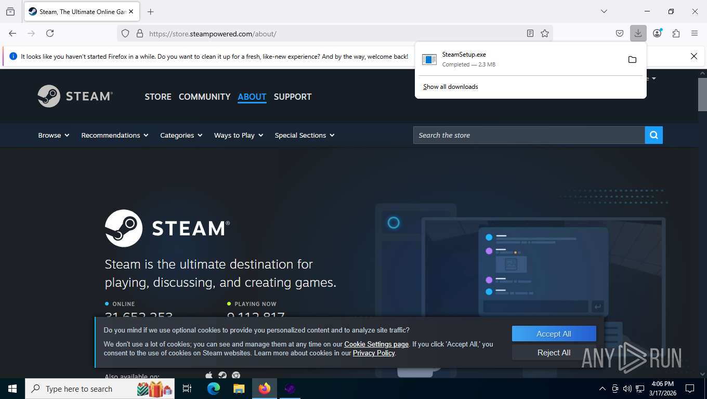Image resolution: width=707 pixels, height=399 pixels.
Task: Save page to Pocket icon
Action: point(620,33)
